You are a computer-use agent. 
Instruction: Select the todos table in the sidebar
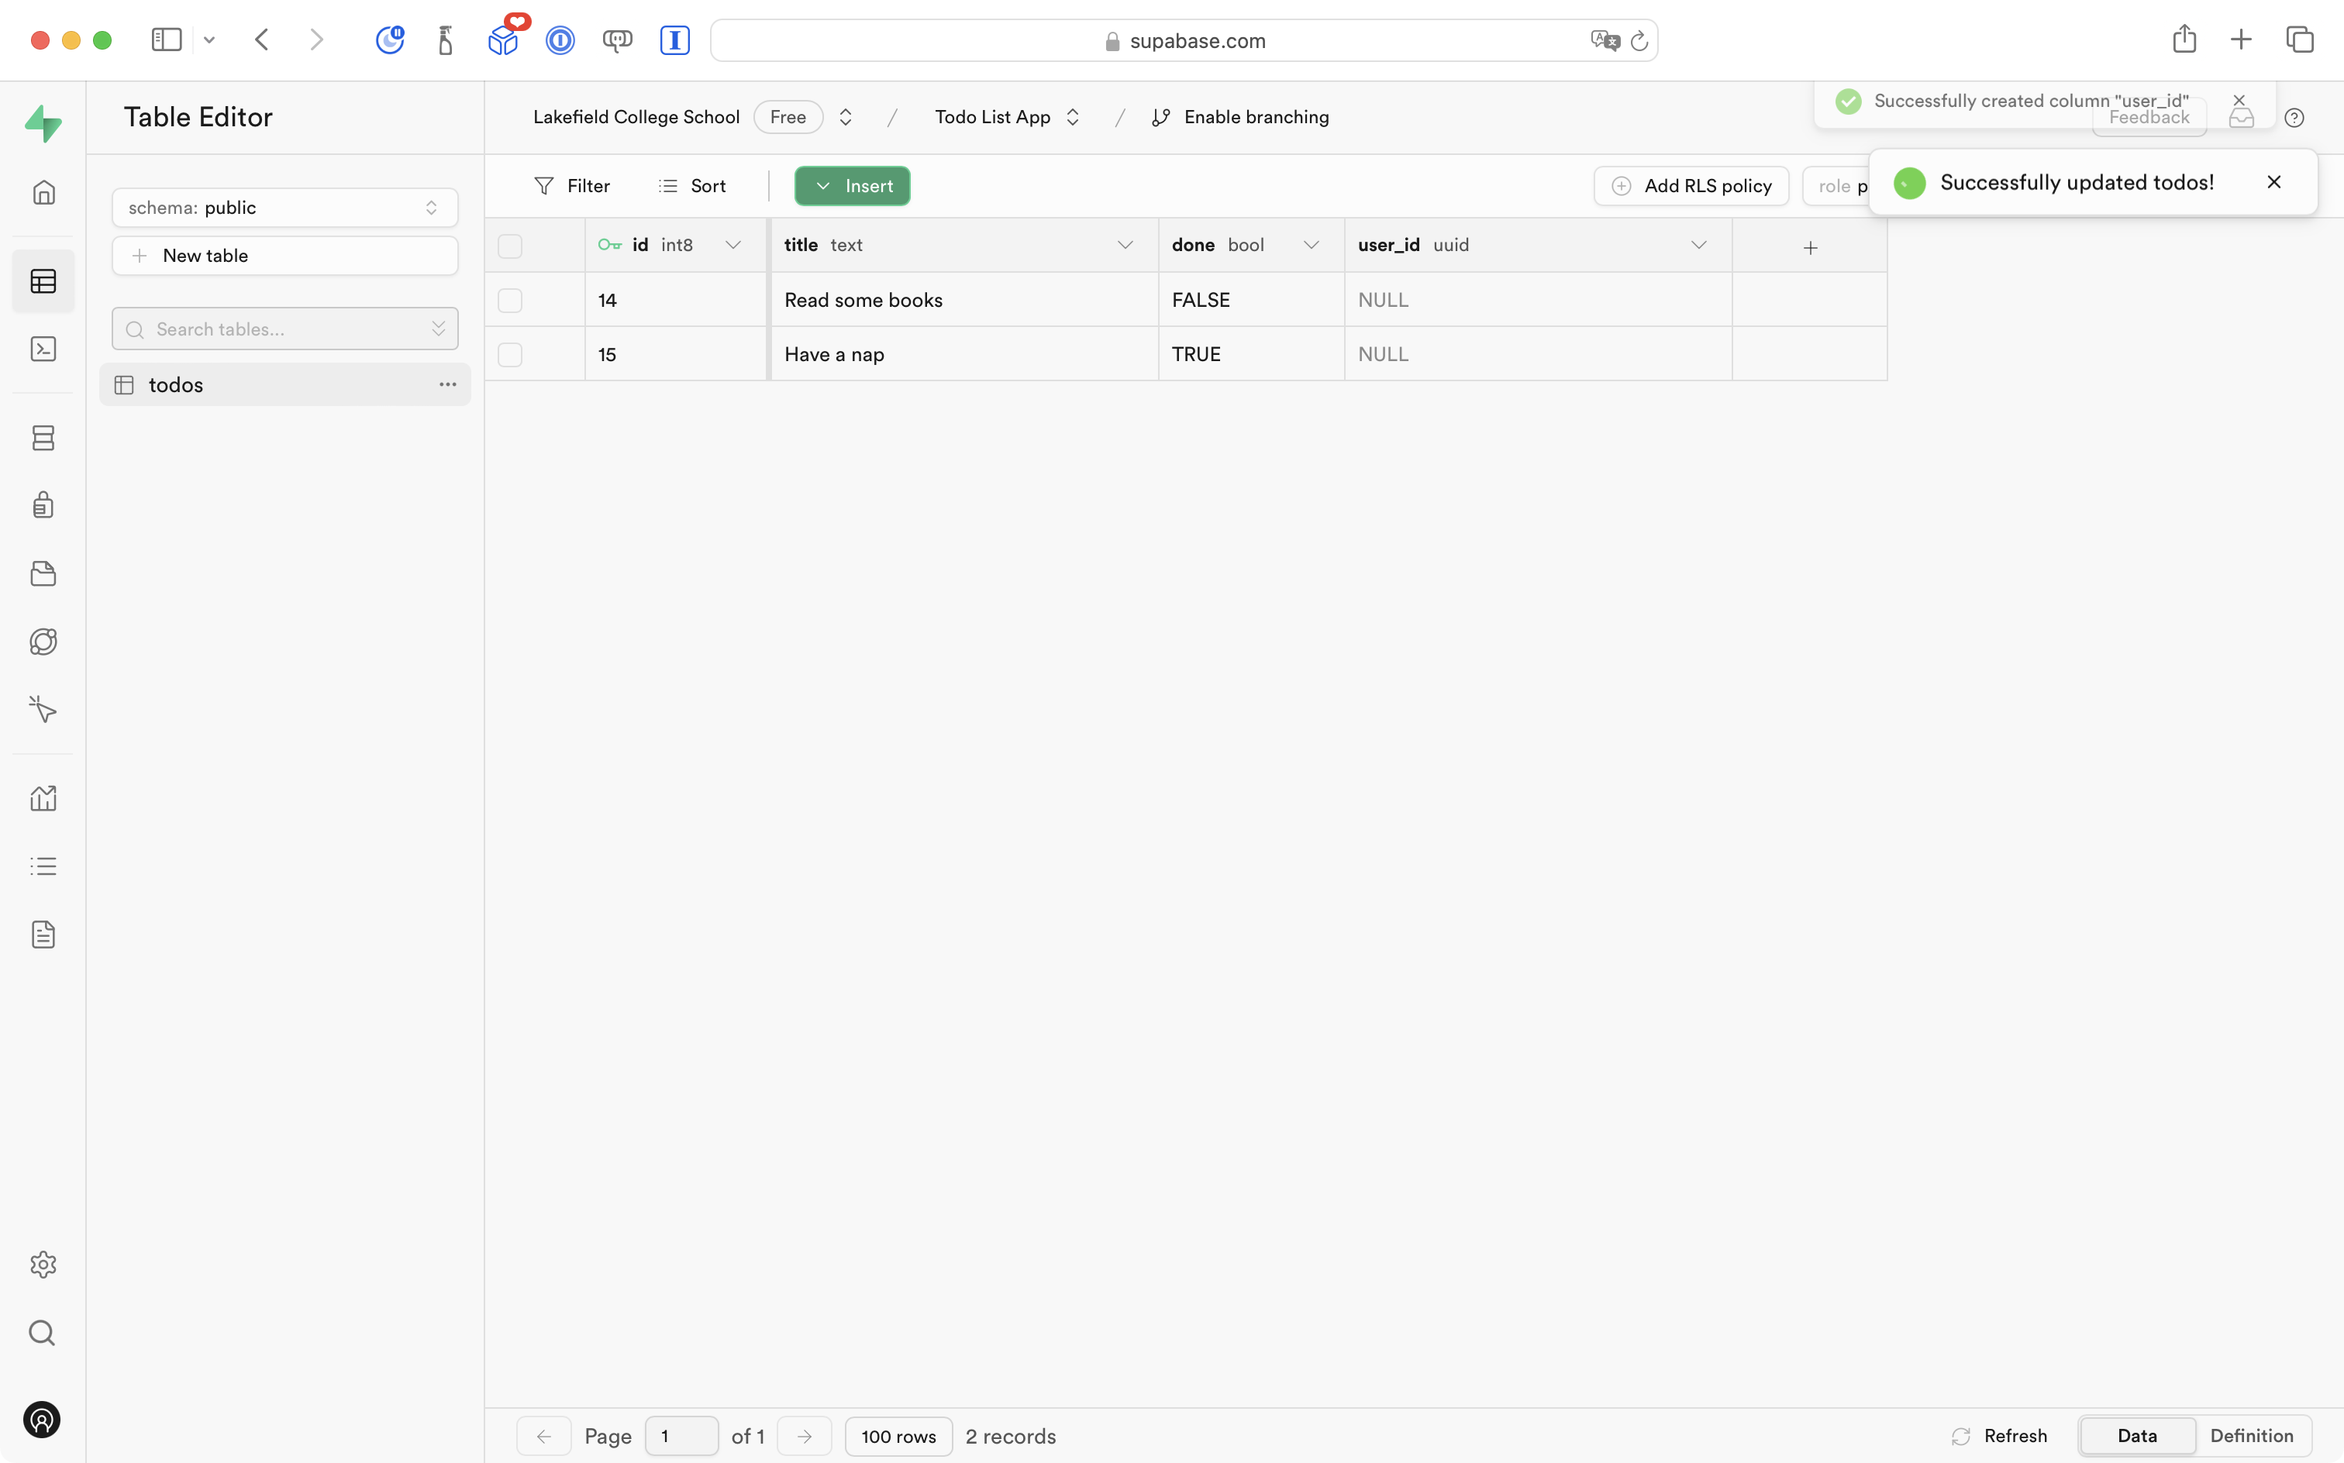click(176, 385)
